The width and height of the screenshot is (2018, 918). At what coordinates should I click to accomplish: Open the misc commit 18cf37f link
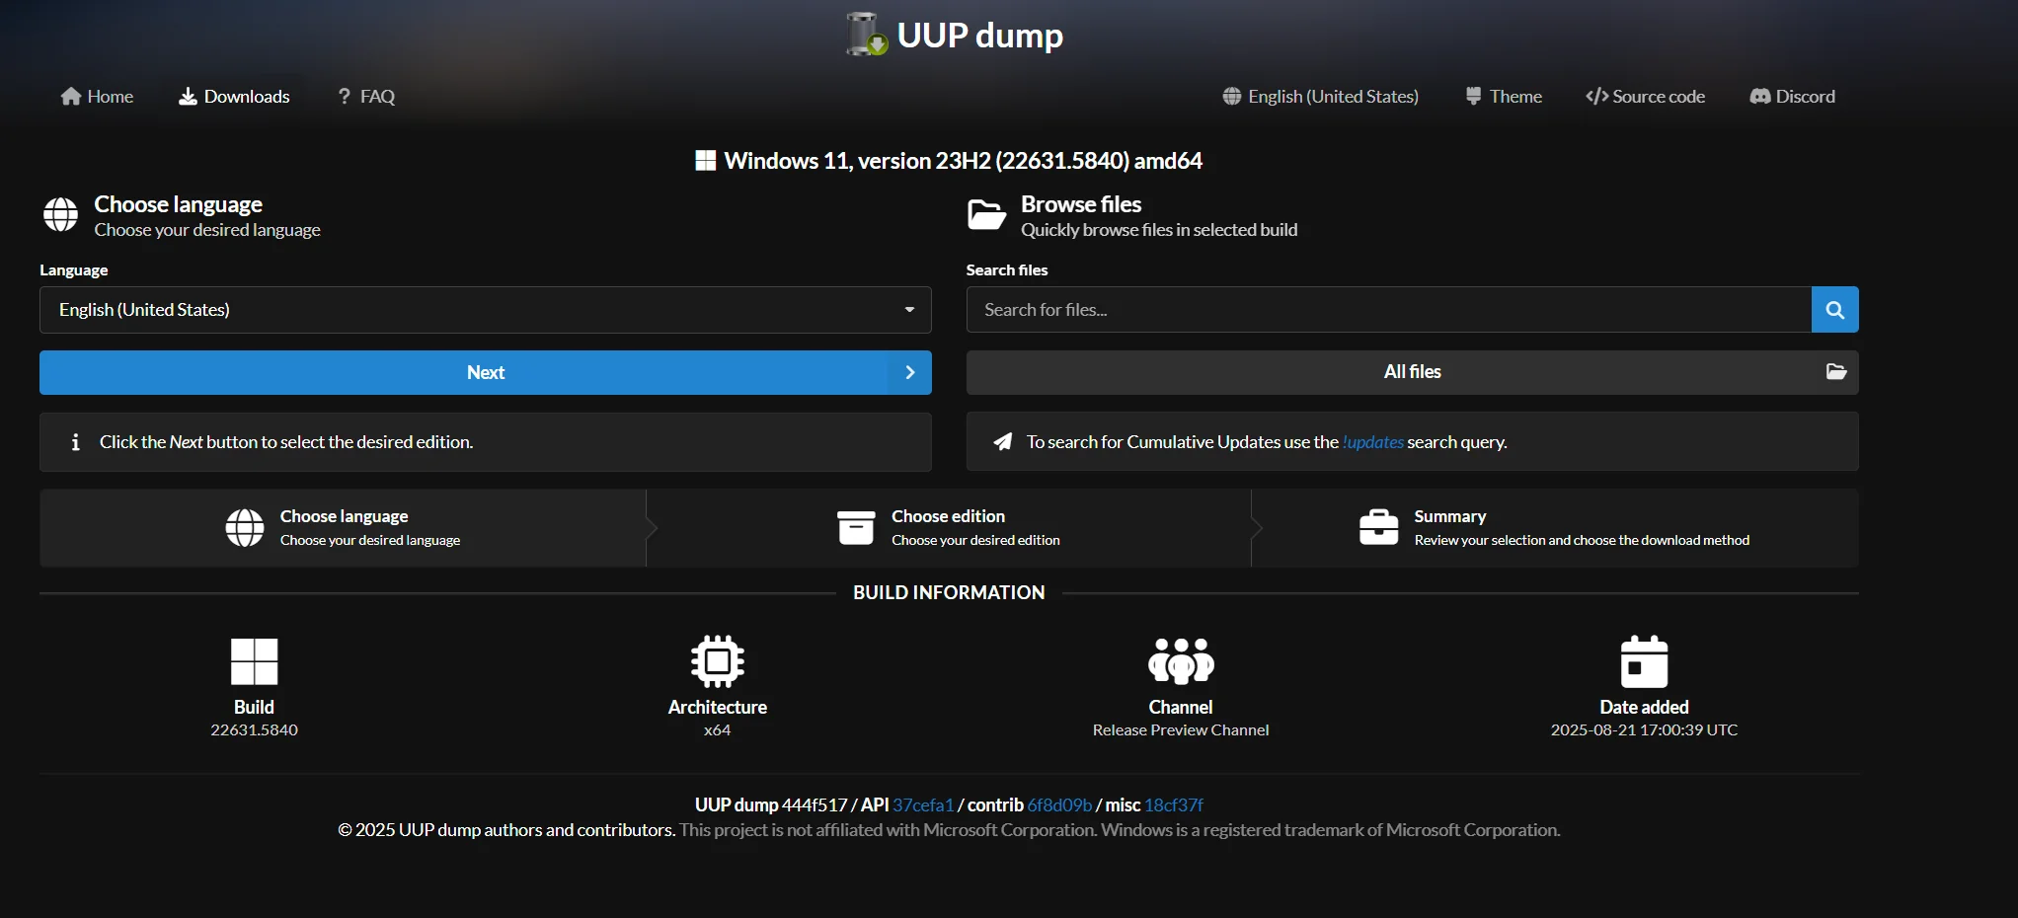pyautogui.click(x=1174, y=804)
